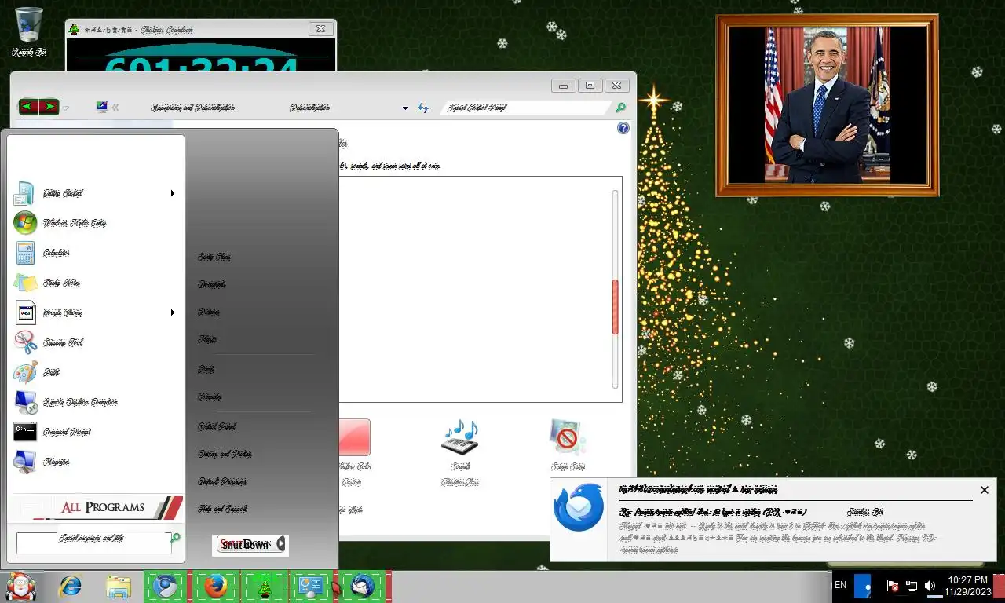Open Default Programs from Start menu

click(222, 481)
